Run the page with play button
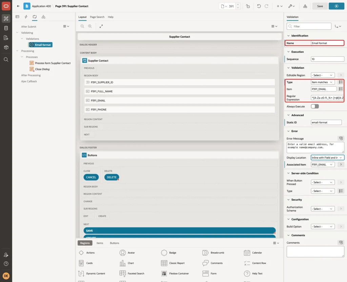 coord(336,6)
